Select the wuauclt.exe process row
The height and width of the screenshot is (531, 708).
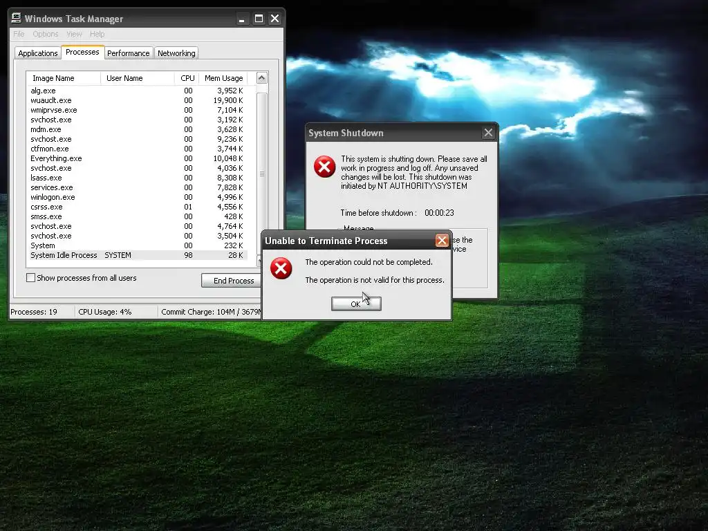point(137,100)
